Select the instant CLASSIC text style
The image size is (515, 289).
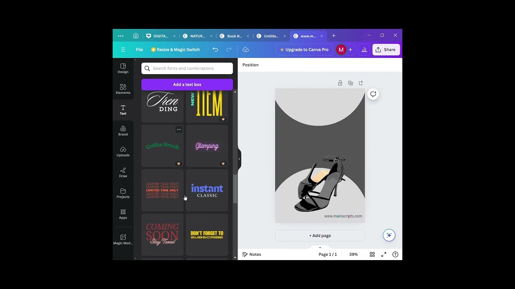click(207, 190)
